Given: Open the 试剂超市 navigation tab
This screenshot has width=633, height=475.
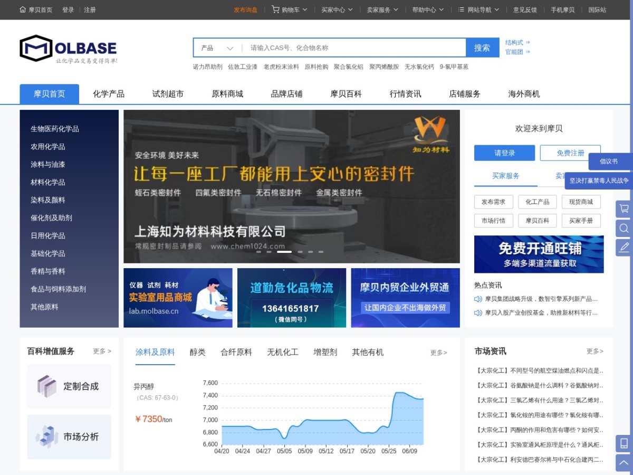Looking at the screenshot, I should [x=168, y=94].
